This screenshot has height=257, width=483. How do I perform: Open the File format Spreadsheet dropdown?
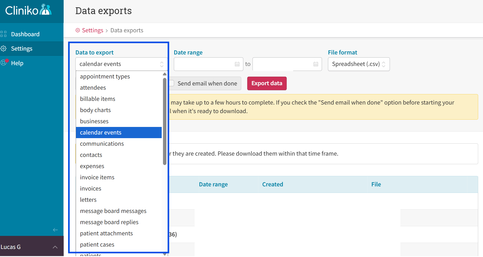359,64
